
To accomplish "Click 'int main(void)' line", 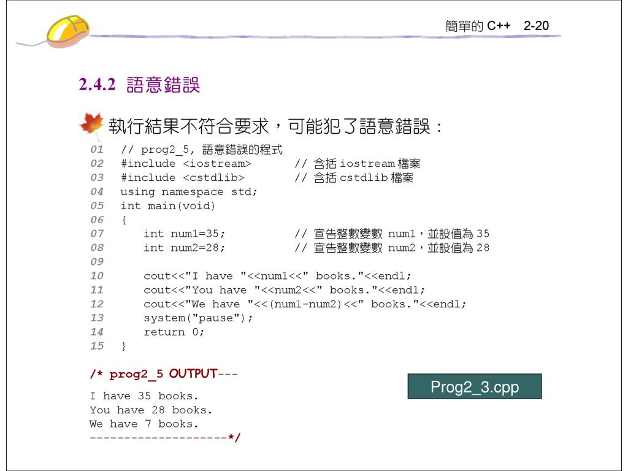I will pos(168,206).
